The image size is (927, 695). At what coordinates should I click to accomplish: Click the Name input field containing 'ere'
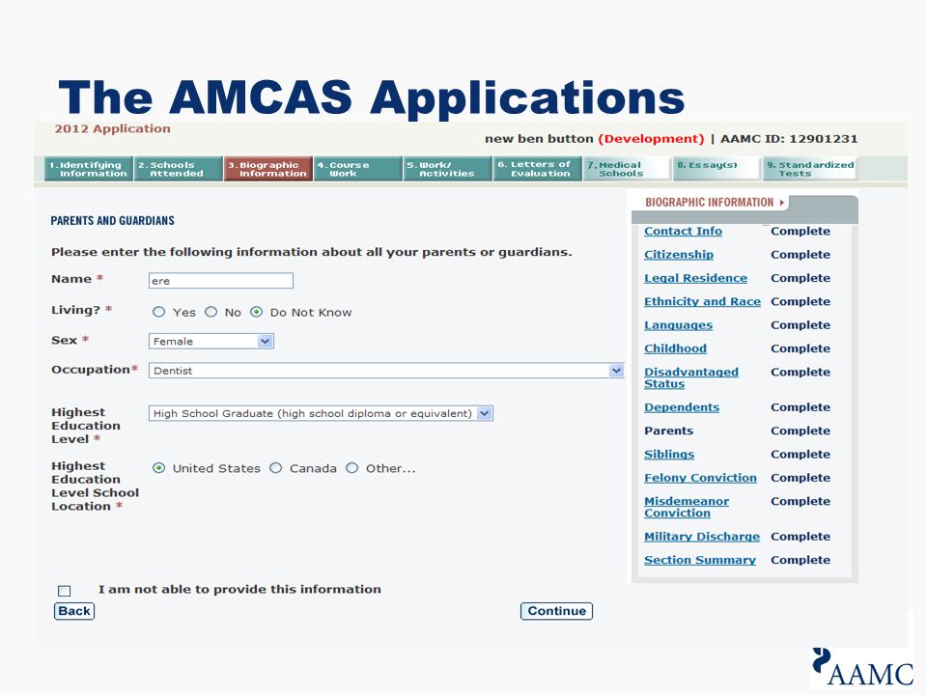tap(220, 281)
